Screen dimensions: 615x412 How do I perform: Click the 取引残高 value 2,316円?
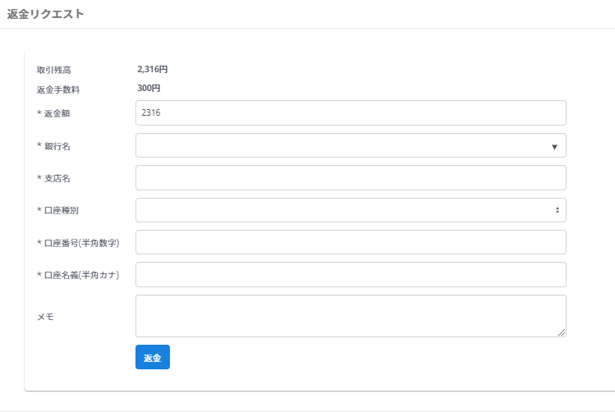(x=153, y=70)
